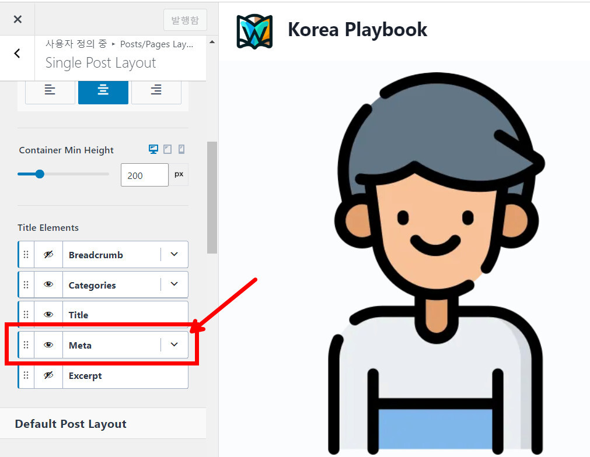Click the Korea Playbook site logo

pos(254,30)
